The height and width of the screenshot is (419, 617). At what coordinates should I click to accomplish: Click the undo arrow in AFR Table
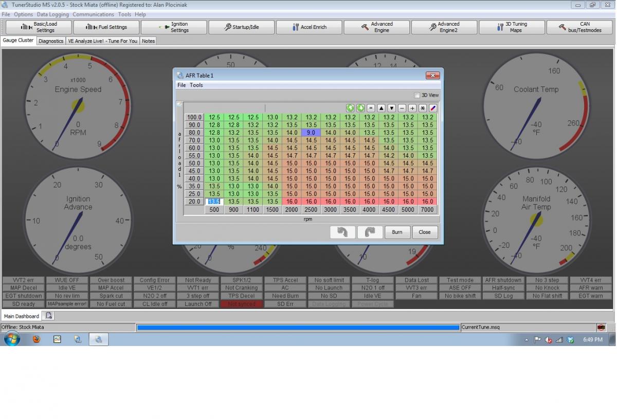(342, 232)
